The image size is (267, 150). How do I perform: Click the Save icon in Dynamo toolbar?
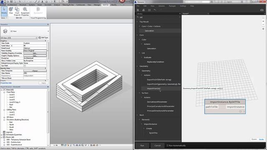tap(149, 10)
